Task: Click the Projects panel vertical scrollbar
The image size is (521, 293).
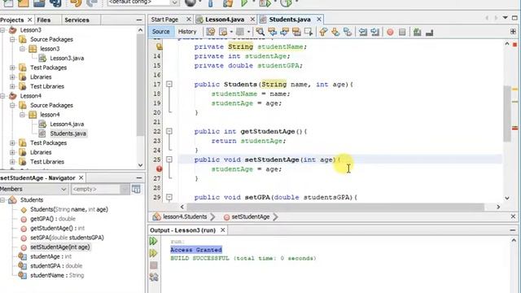Action: 140,85
